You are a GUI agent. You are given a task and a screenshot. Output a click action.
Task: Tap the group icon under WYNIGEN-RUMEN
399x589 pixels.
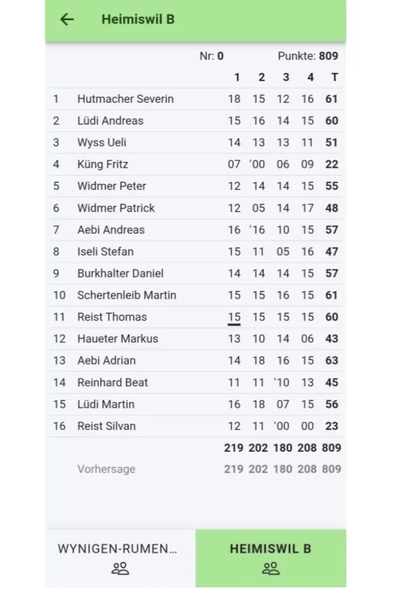[x=120, y=568]
